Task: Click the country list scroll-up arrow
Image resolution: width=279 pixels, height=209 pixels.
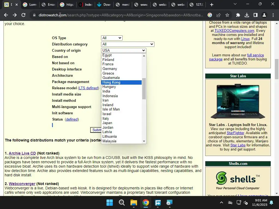Action: [x=144, y=56]
